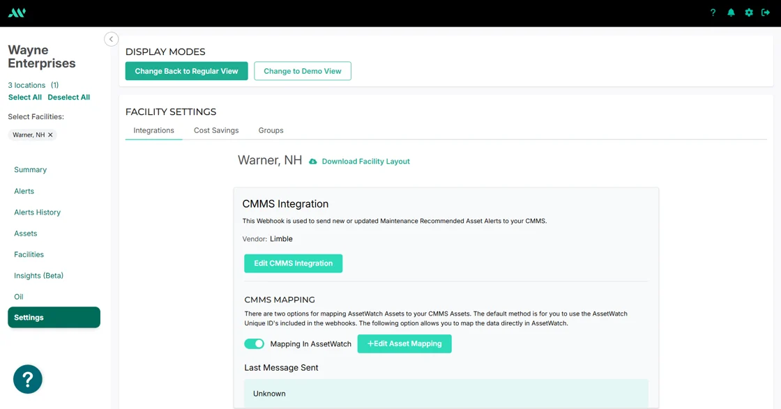Click the CMMS MAPPING heading
781x409 pixels.
coord(280,300)
